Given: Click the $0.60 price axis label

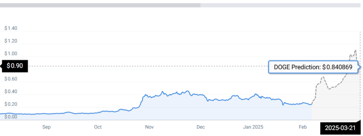Looking at the screenshot, I should click(x=11, y=79).
